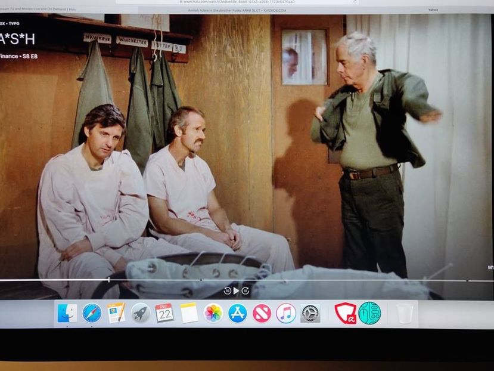Switch to the Yahoo browser tab
Screen dimensions: 494x371
click(433, 10)
